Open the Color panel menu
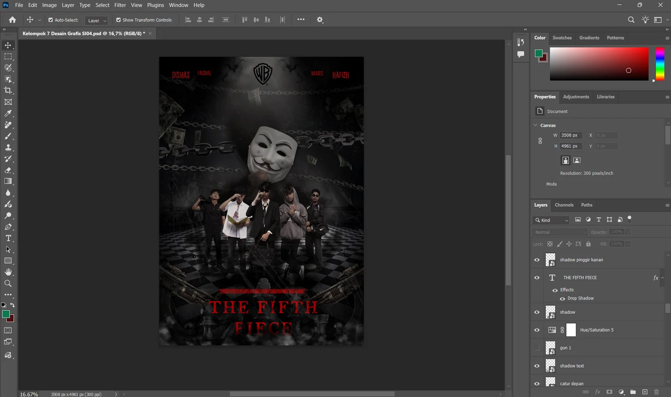671x397 pixels. pyautogui.click(x=667, y=38)
